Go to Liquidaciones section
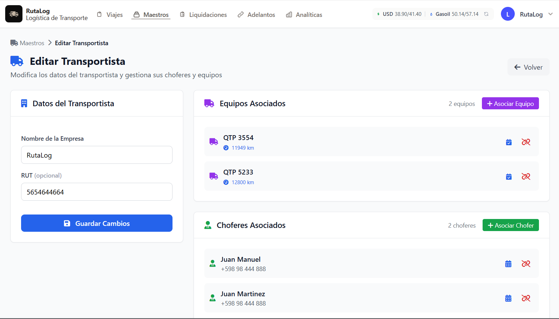The height and width of the screenshot is (319, 559). [x=203, y=14]
